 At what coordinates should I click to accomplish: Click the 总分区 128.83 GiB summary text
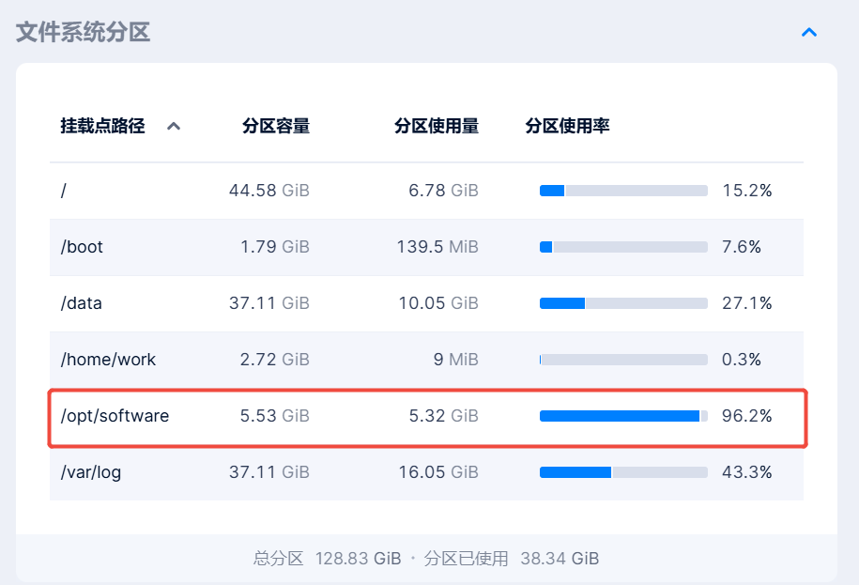coord(327,559)
